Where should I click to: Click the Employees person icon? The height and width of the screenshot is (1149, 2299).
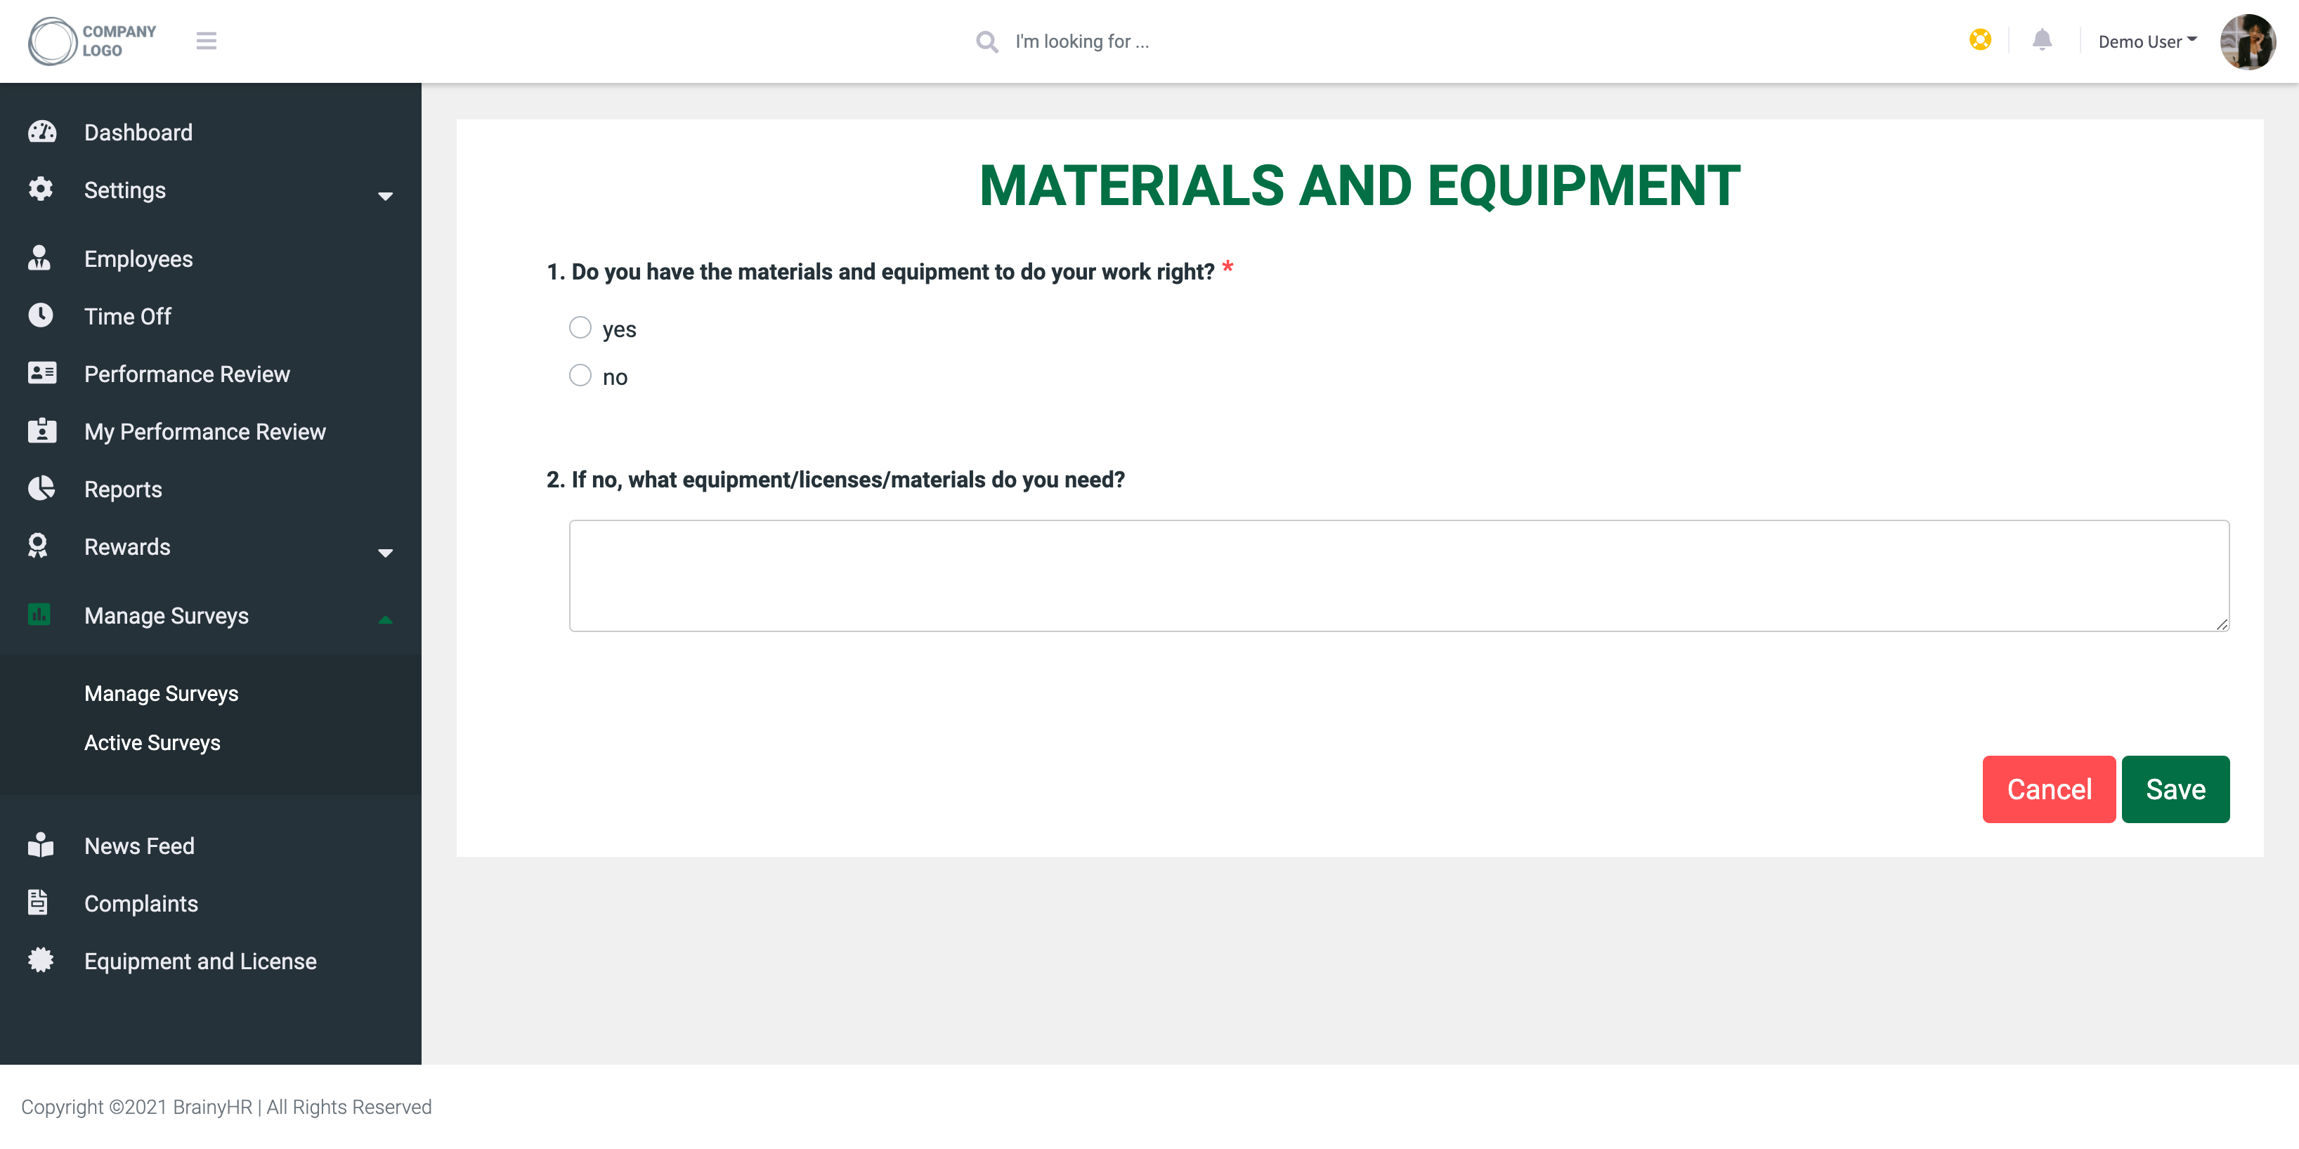[x=39, y=258]
